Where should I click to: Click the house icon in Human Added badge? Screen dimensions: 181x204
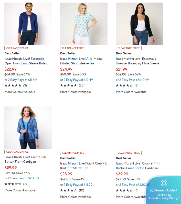164,183
